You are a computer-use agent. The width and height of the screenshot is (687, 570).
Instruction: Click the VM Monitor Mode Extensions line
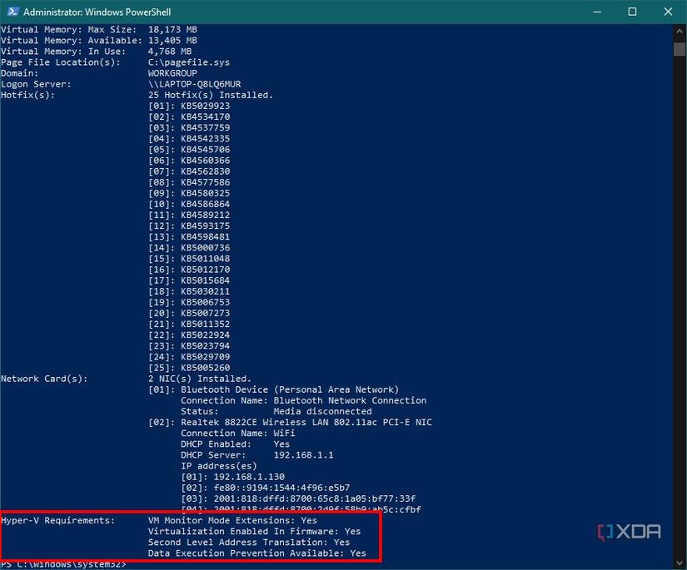[x=233, y=520]
